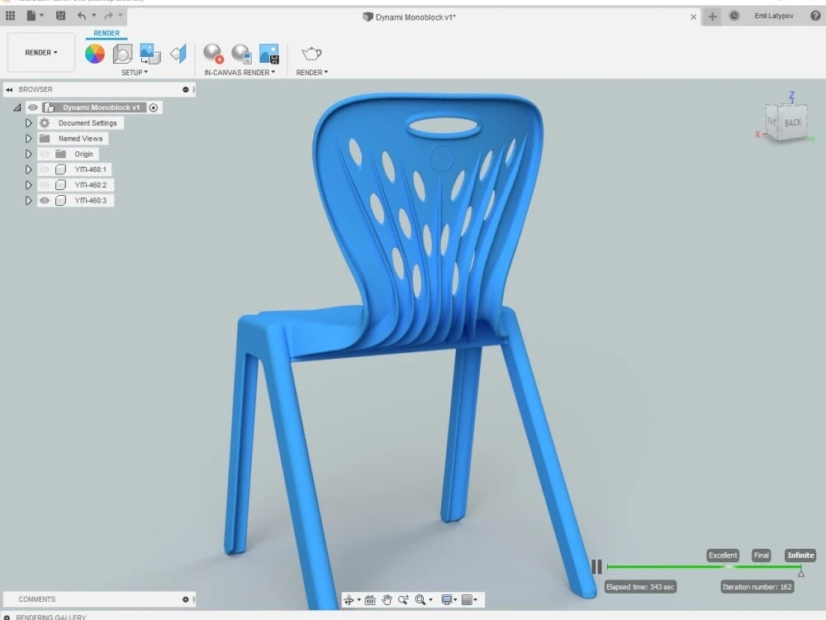Image resolution: width=826 pixels, height=620 pixels.
Task: Stop the in-canvas render
Action: [213, 53]
